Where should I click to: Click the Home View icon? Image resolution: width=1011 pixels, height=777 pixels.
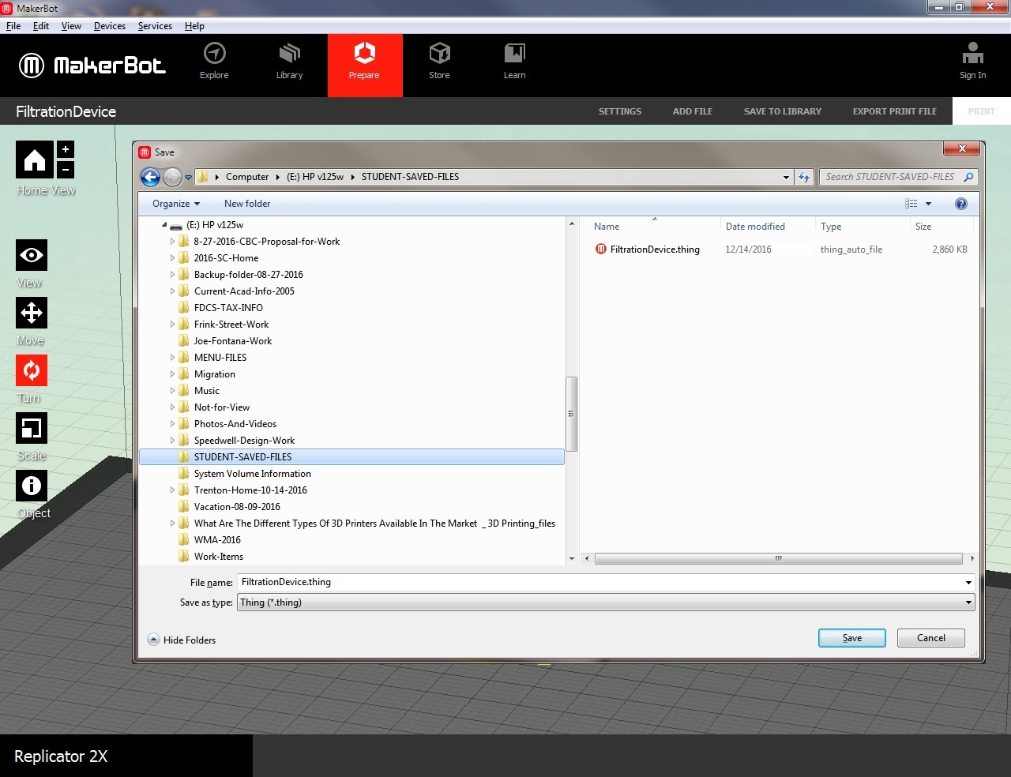point(35,160)
